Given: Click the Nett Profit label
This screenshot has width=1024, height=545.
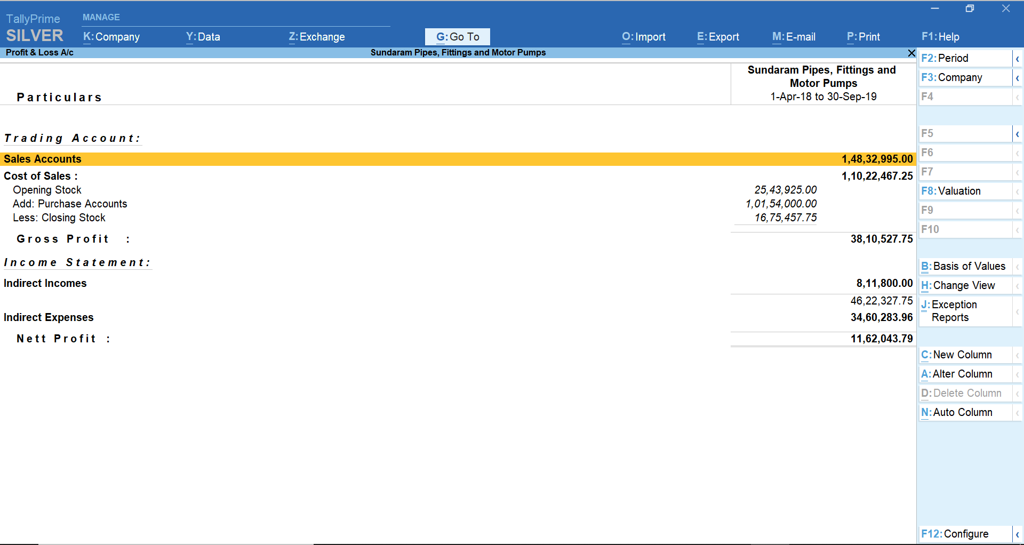Looking at the screenshot, I should click(63, 339).
